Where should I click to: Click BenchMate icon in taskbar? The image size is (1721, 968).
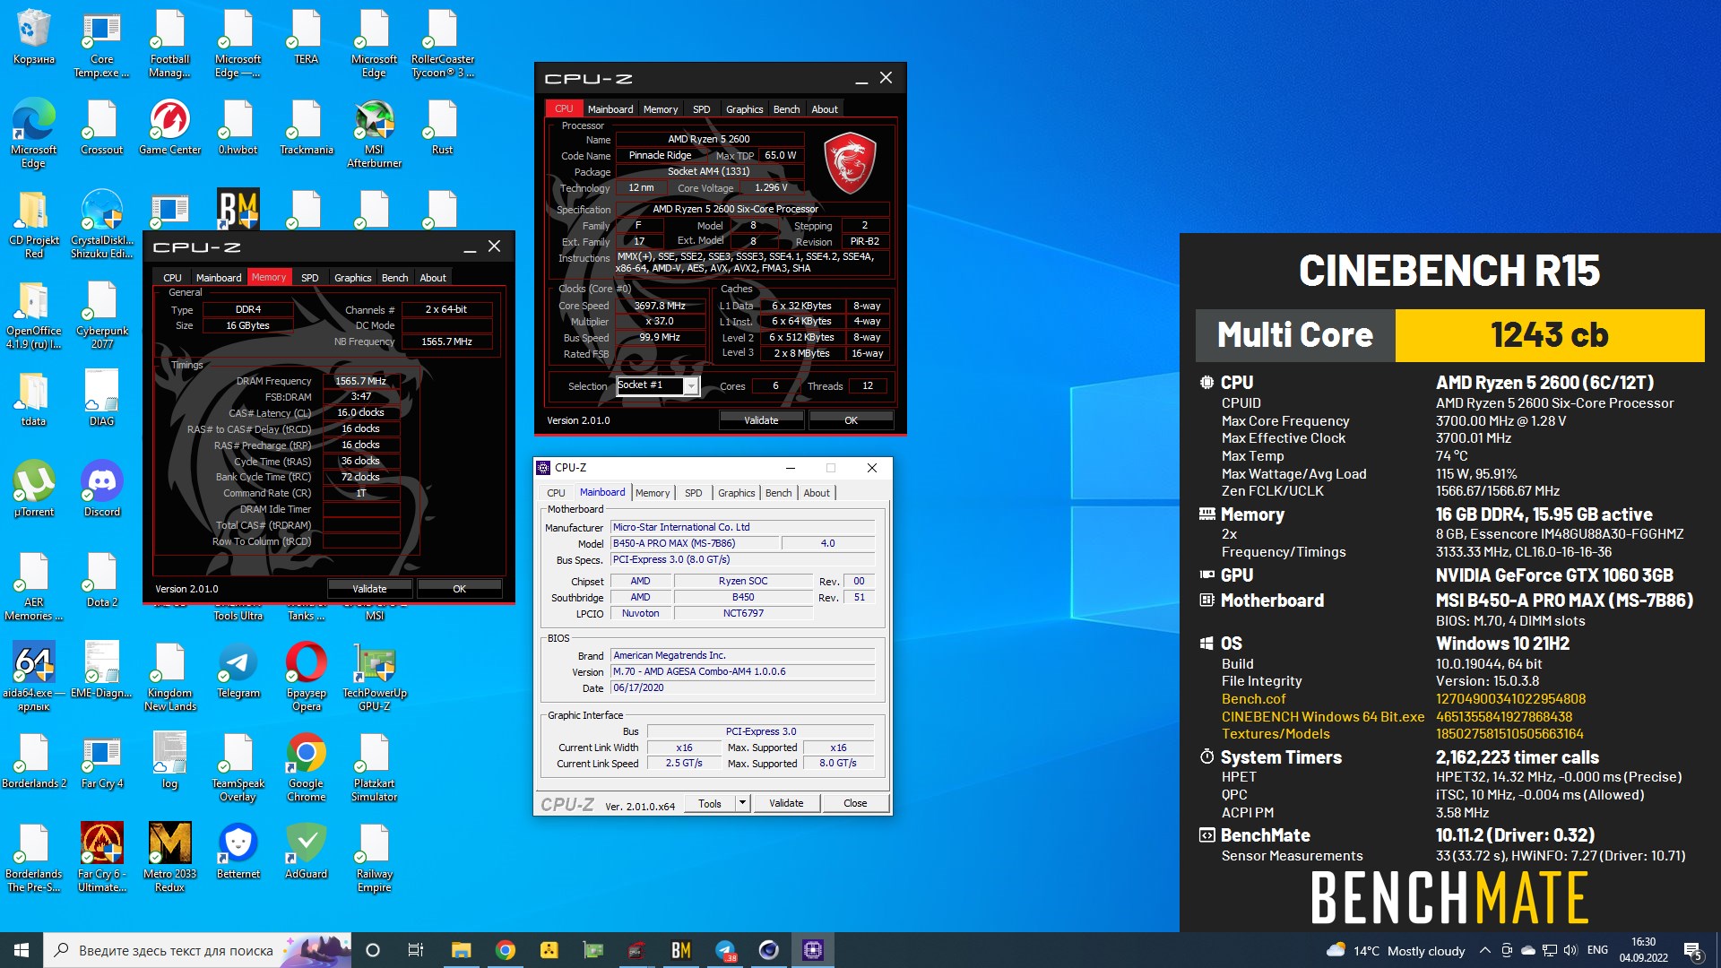(x=681, y=950)
